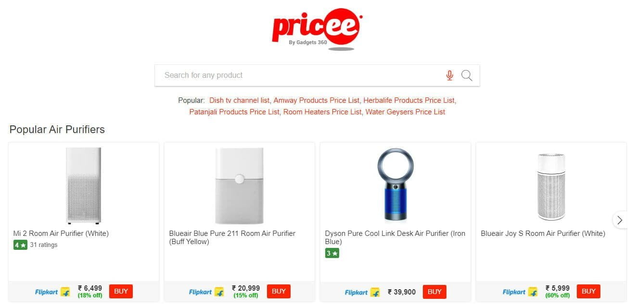636x307 pixels.
Task: Click BUY for the Dyson Pure Cool Link
Action: 435,292
